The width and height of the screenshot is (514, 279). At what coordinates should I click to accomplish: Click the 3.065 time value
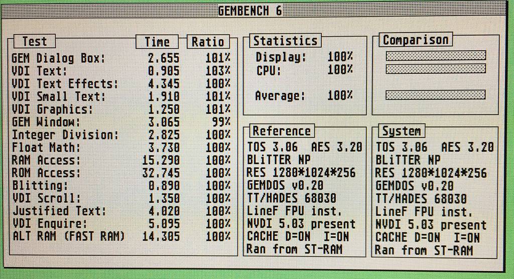[164, 122]
